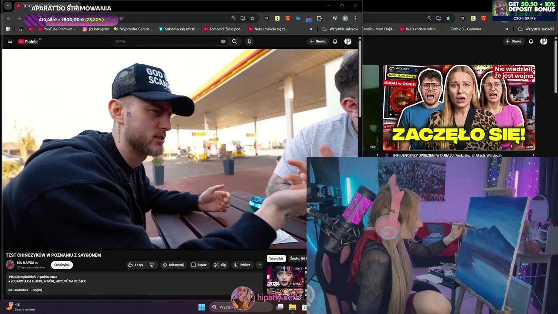Click the blue star bookmark icon in right window
This screenshot has height=314, width=558.
tap(448, 18)
